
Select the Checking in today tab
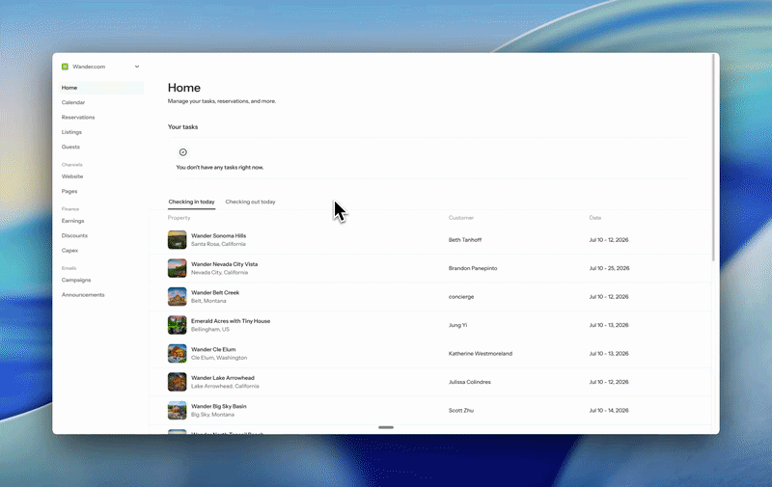(x=191, y=202)
